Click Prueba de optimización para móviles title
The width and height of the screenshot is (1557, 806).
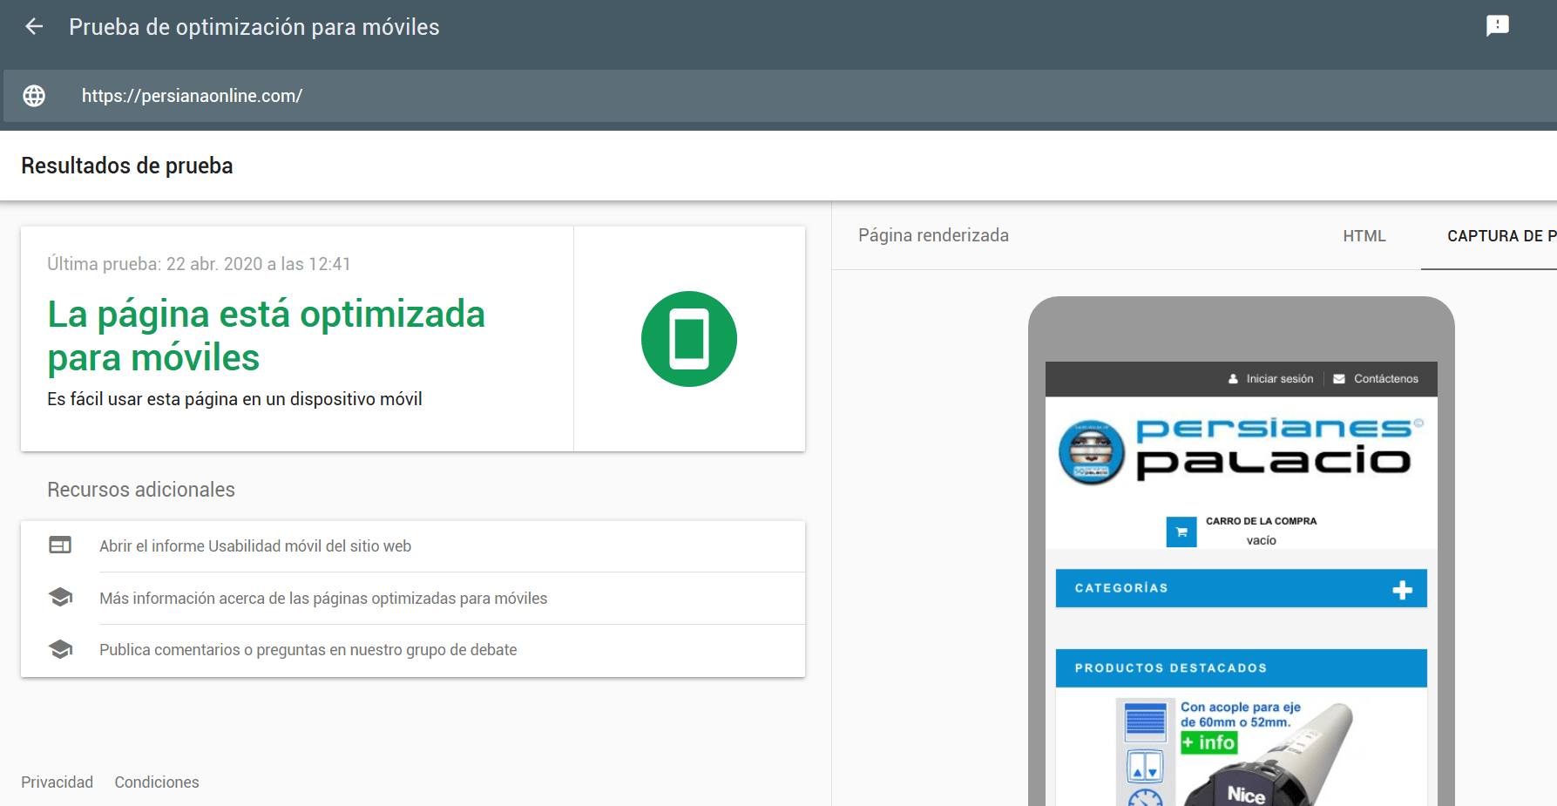(254, 27)
